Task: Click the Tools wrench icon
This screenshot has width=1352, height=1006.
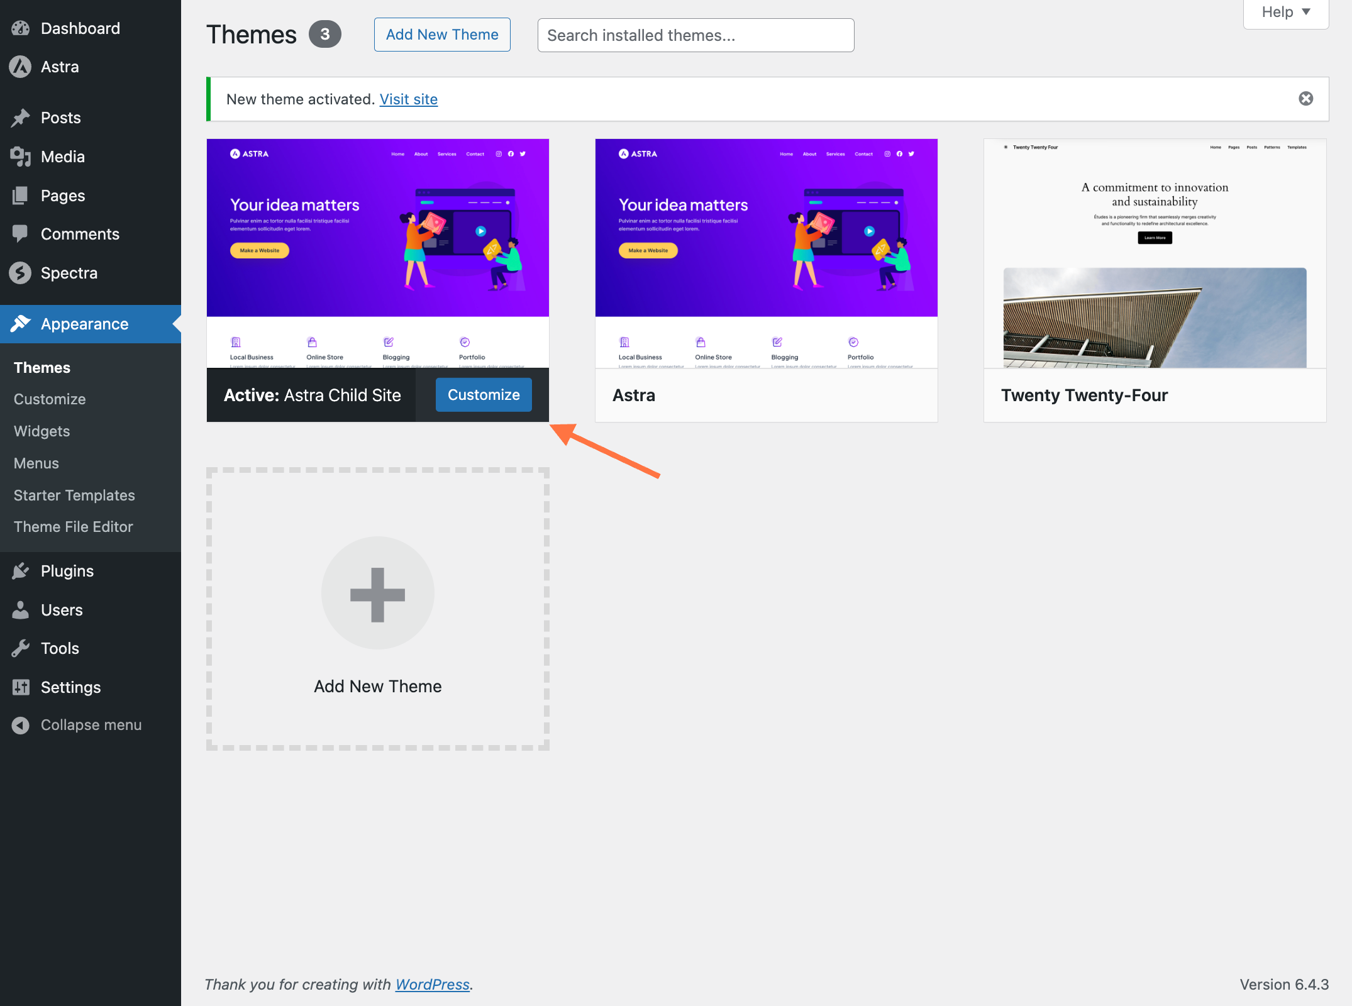Action: tap(20, 648)
